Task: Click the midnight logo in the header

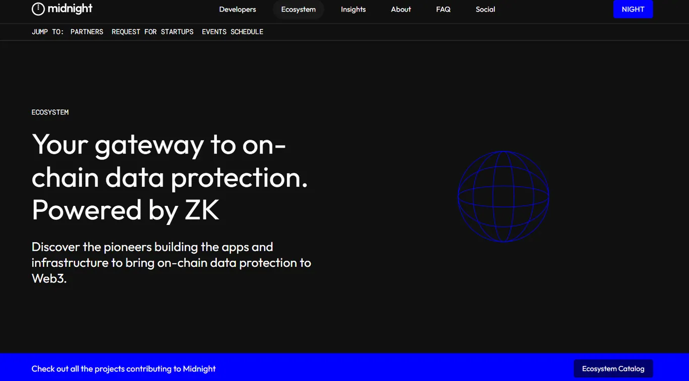Action: click(62, 9)
